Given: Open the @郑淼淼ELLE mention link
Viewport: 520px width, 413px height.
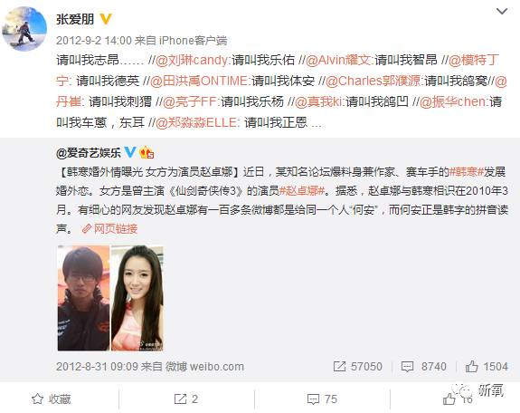Looking at the screenshot, I should point(196,122).
